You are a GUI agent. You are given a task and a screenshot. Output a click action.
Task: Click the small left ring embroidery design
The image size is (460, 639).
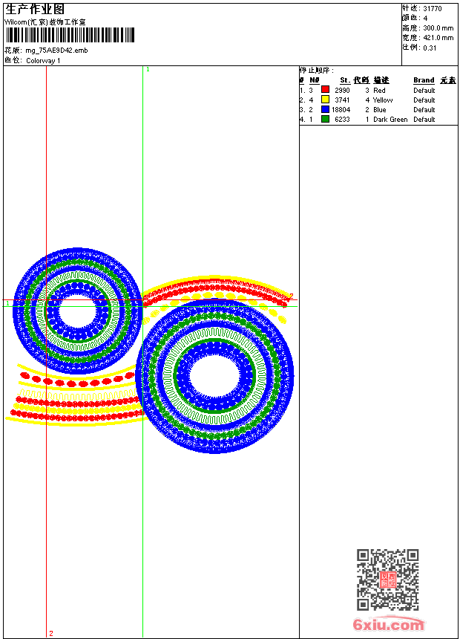tap(77, 311)
